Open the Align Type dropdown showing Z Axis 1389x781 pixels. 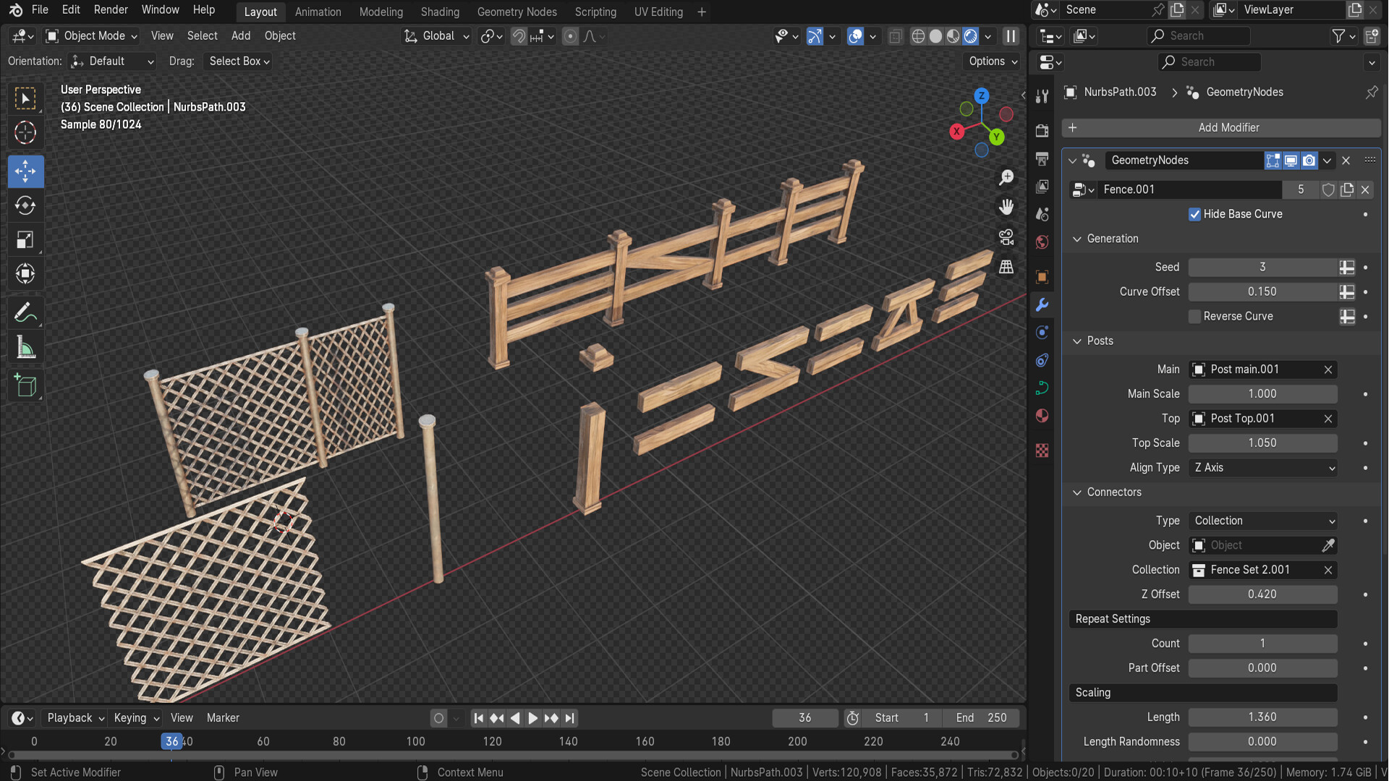[x=1262, y=468]
